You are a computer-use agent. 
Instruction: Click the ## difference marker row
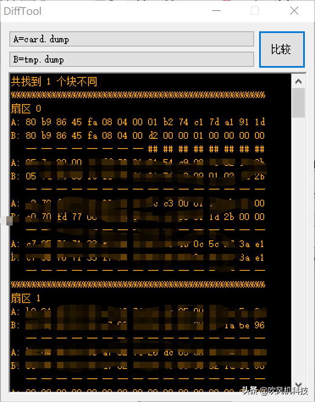click(206, 149)
